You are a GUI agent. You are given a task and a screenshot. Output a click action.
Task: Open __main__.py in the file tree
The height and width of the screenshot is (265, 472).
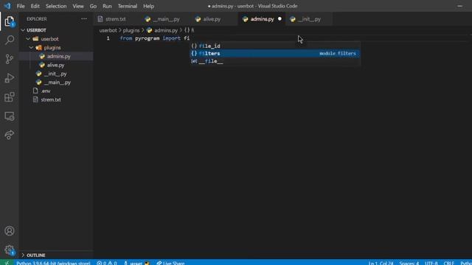coord(56,82)
